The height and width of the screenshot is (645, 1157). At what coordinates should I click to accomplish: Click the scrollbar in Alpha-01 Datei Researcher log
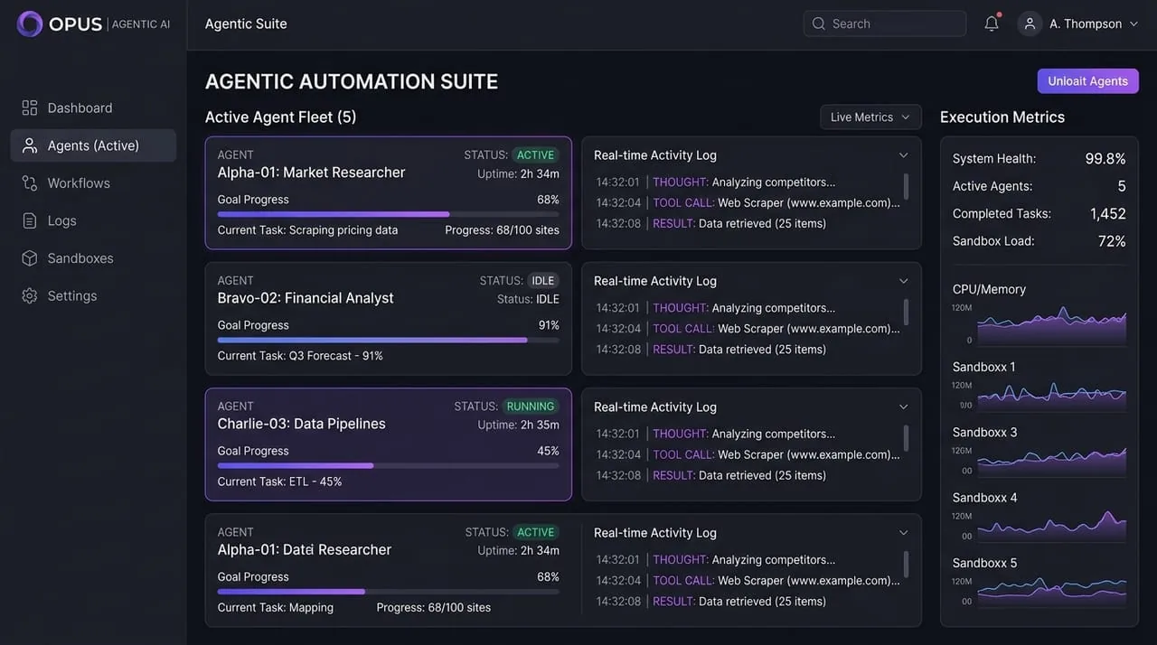[x=906, y=565]
